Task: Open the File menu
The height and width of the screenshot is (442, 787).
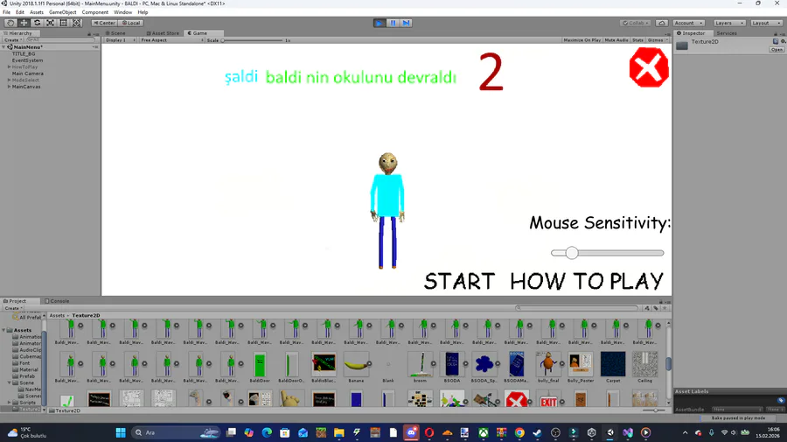Action: coord(6,12)
